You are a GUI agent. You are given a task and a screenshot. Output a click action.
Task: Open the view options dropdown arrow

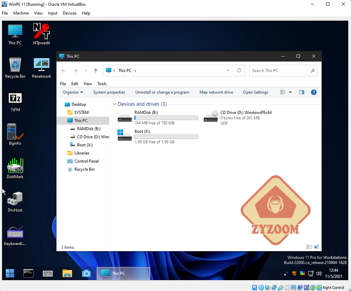pos(290,92)
